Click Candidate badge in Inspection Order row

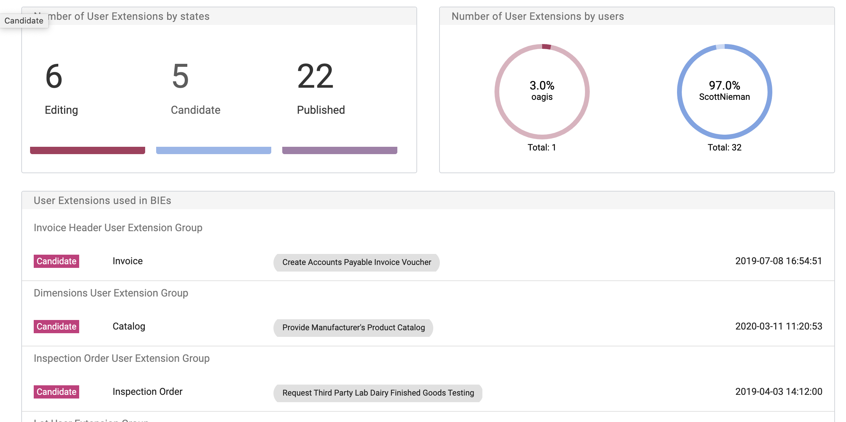pyautogui.click(x=56, y=392)
